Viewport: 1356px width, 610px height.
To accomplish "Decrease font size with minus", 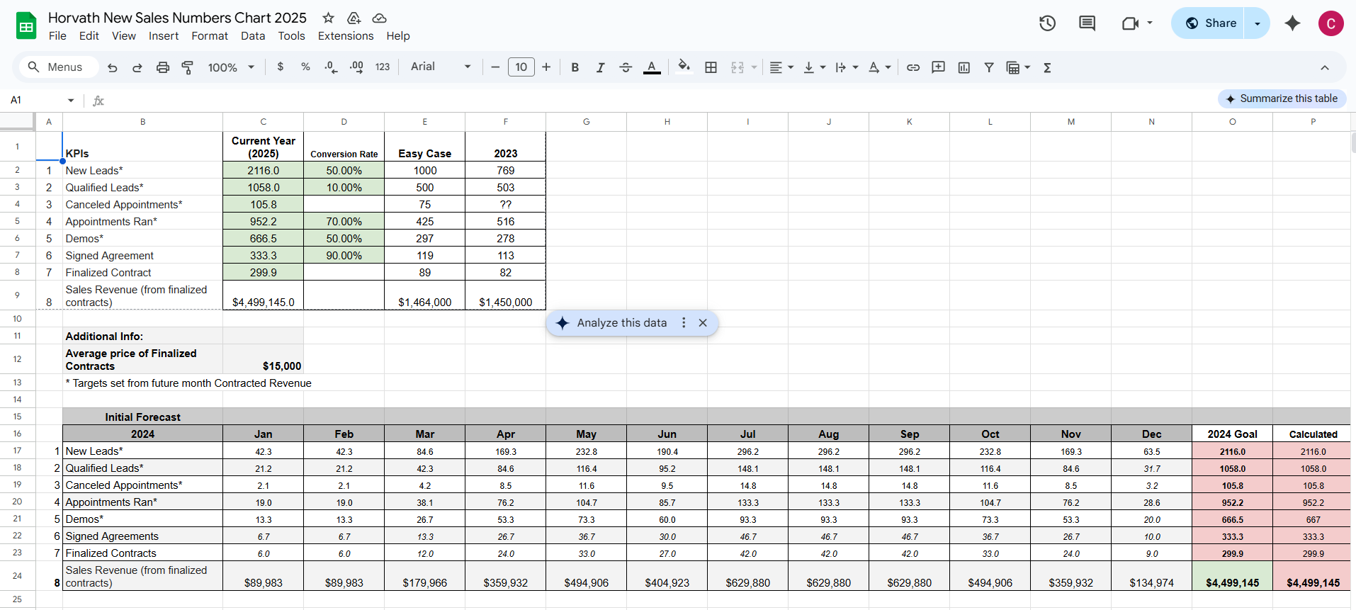I will click(x=495, y=67).
